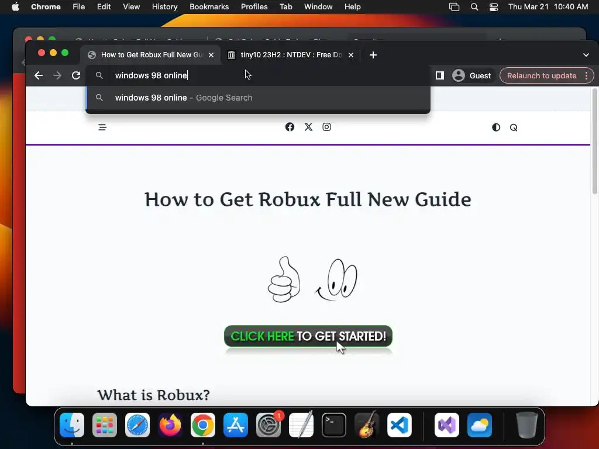The width and height of the screenshot is (599, 449).
Task: Click the page vertical scrollbar thumb
Action: pyautogui.click(x=594, y=141)
